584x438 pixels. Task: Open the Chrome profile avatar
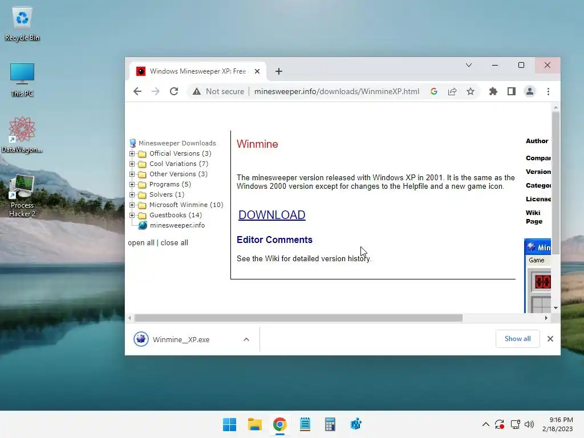coord(530,91)
